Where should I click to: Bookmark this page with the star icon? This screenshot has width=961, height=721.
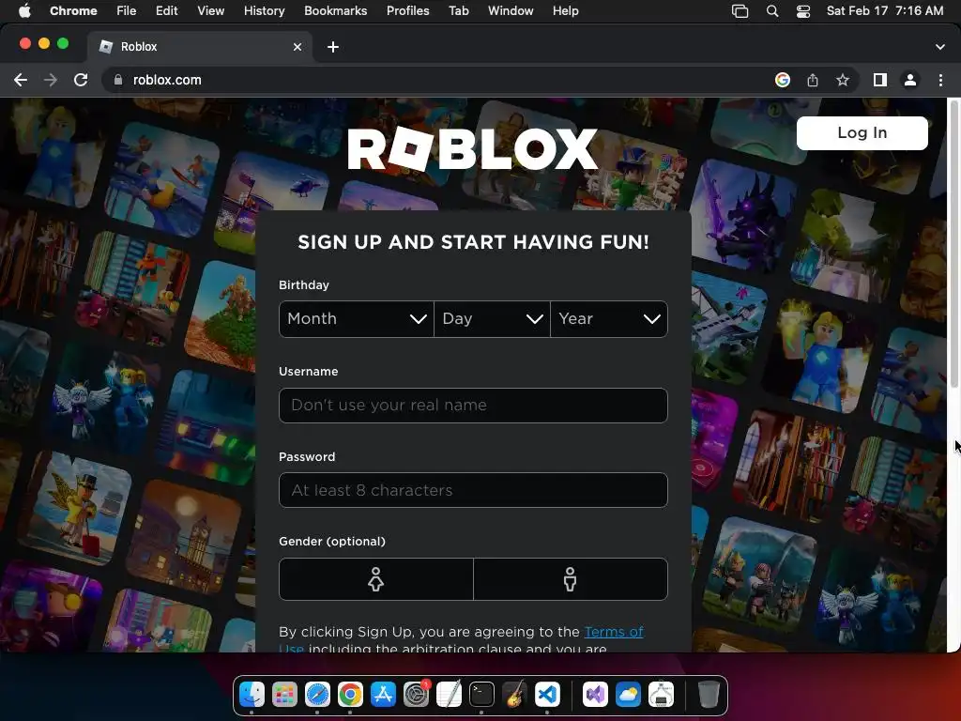843,80
